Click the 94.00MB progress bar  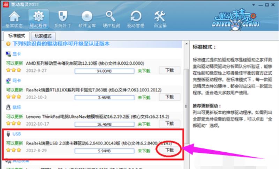pos(104,71)
